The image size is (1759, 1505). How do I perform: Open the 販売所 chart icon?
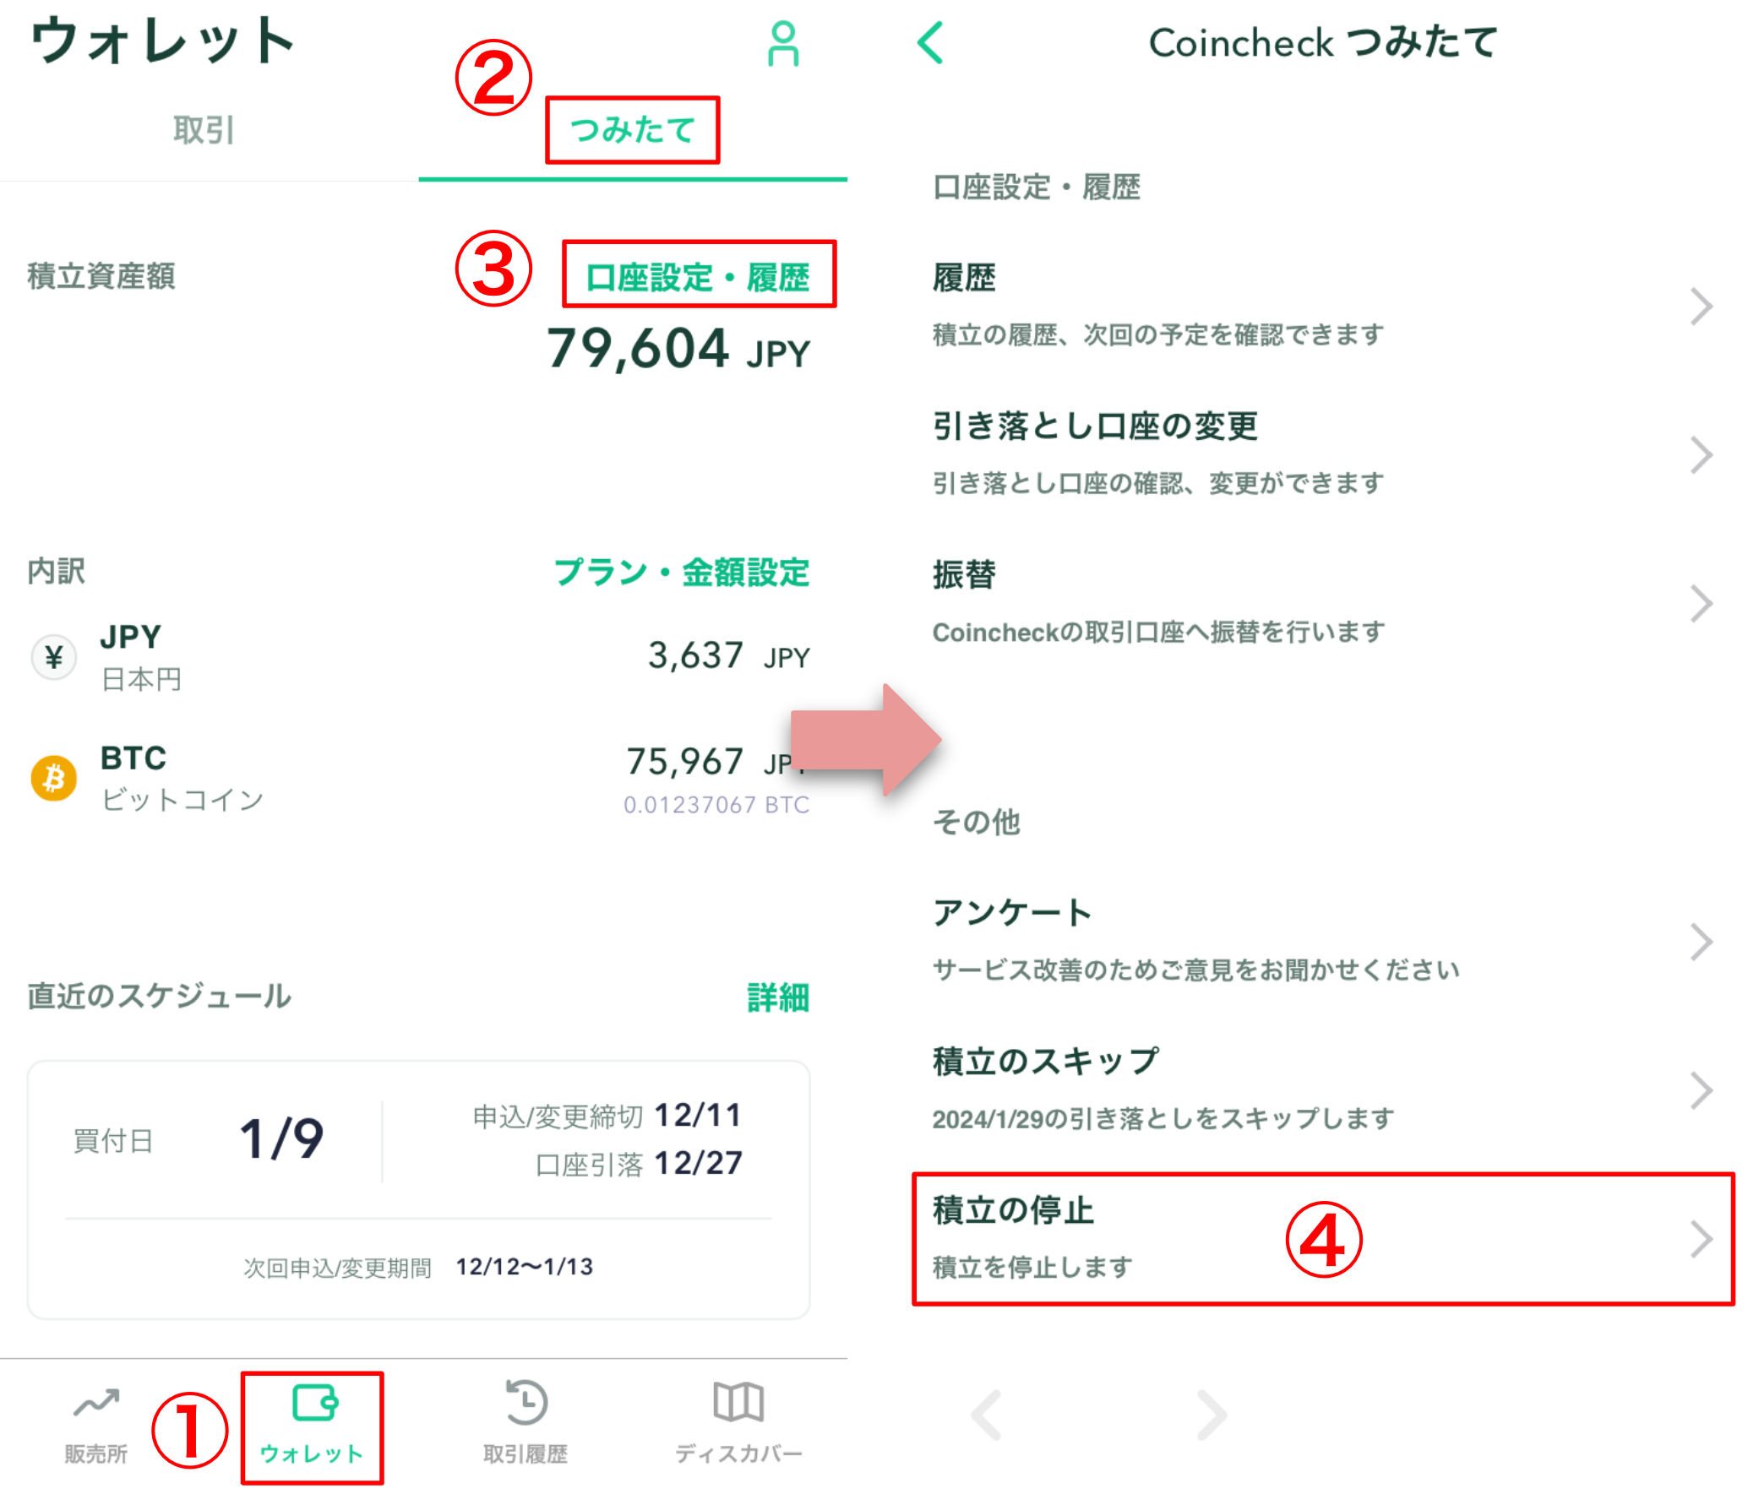tap(96, 1403)
